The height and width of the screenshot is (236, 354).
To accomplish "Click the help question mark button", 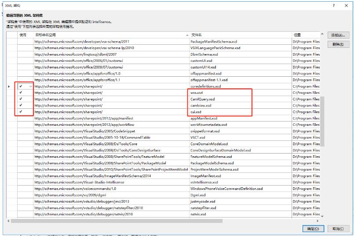I will (334, 6).
